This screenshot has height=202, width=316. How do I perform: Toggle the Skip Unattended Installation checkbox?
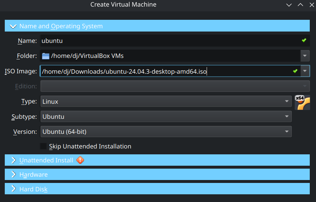coord(43,146)
